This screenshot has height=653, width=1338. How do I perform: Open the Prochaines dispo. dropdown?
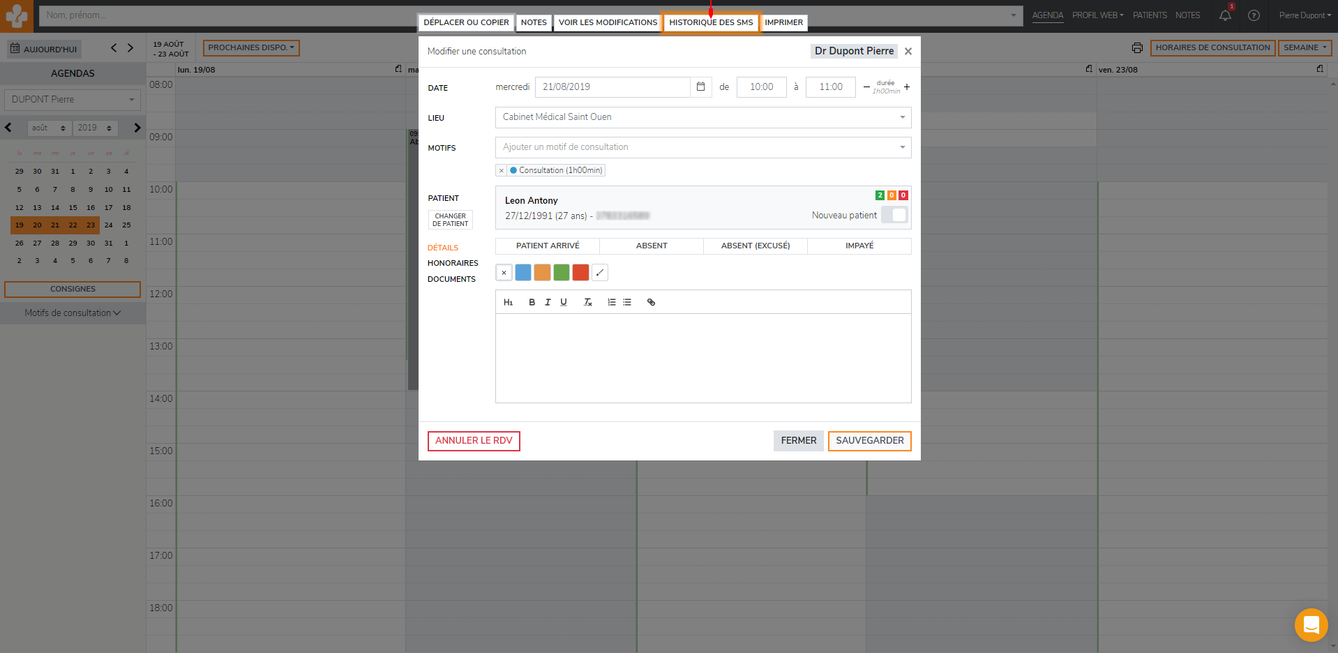pos(251,48)
